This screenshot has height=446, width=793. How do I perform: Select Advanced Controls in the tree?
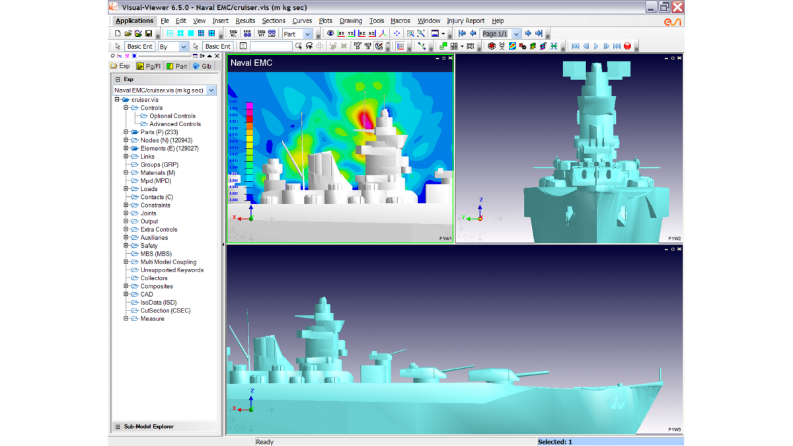[x=175, y=124]
